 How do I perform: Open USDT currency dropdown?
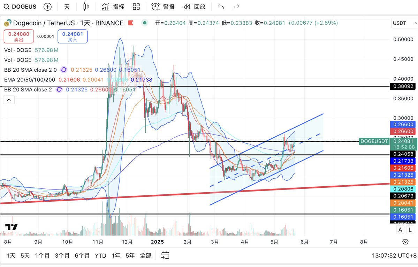(x=404, y=23)
